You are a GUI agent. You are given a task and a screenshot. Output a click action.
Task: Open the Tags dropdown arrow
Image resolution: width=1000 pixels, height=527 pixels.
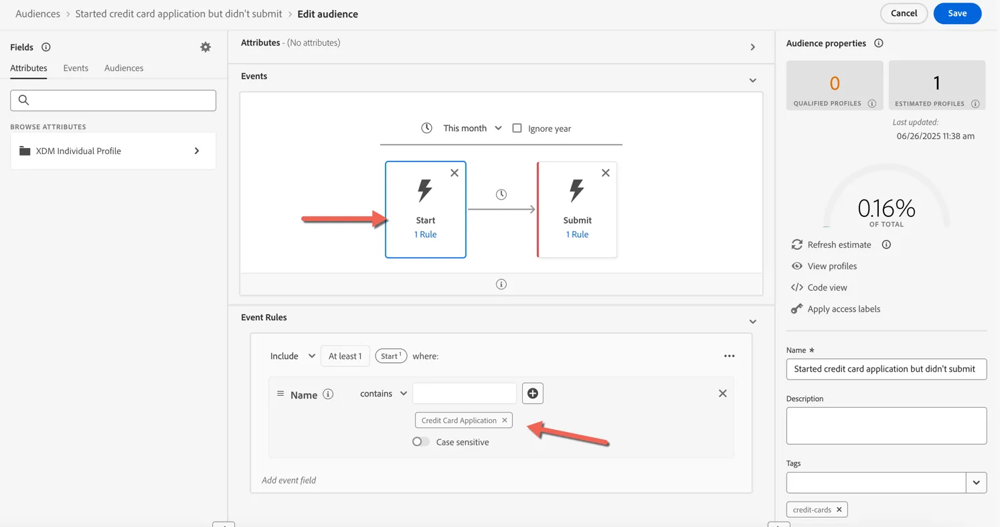976,483
